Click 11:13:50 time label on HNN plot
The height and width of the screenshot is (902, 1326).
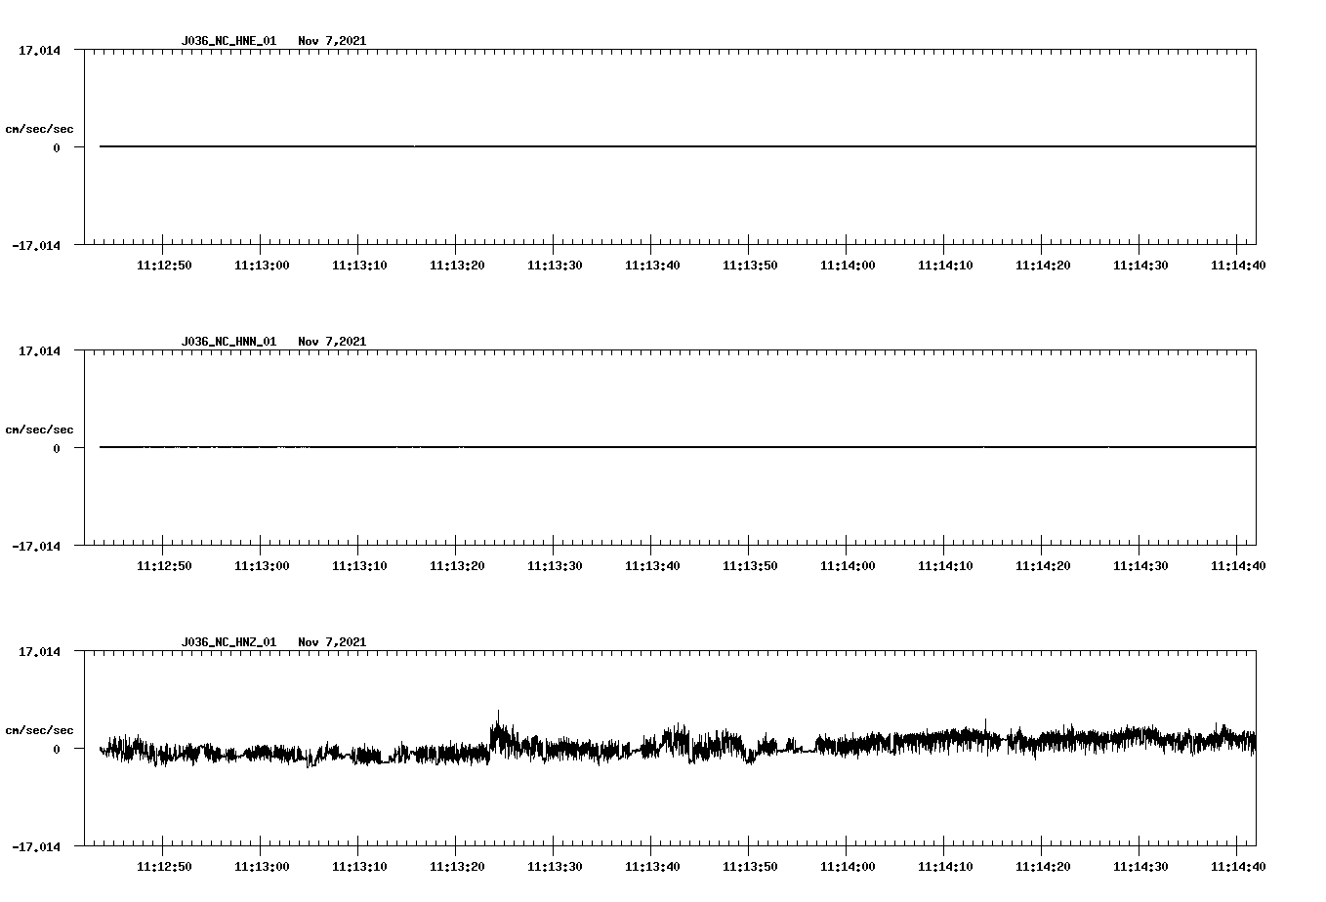[x=750, y=566]
